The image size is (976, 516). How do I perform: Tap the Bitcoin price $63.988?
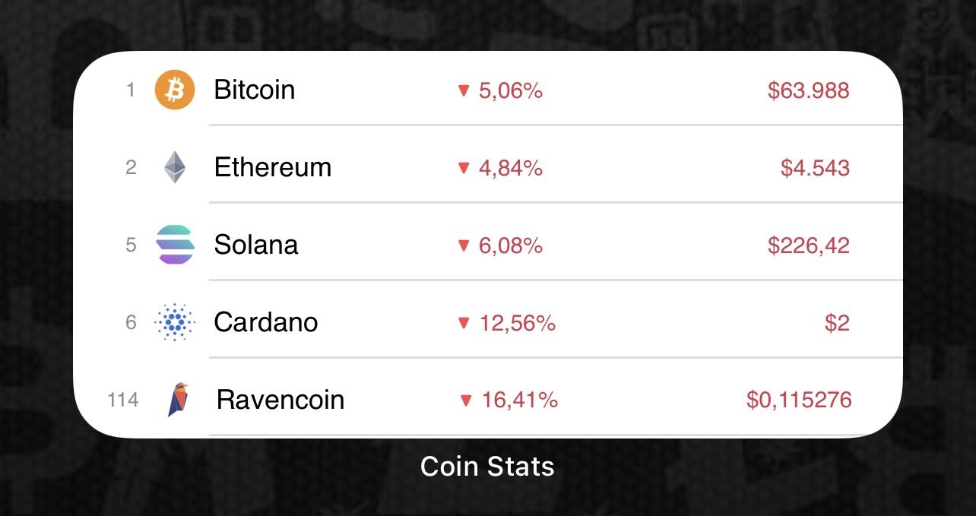[808, 90]
